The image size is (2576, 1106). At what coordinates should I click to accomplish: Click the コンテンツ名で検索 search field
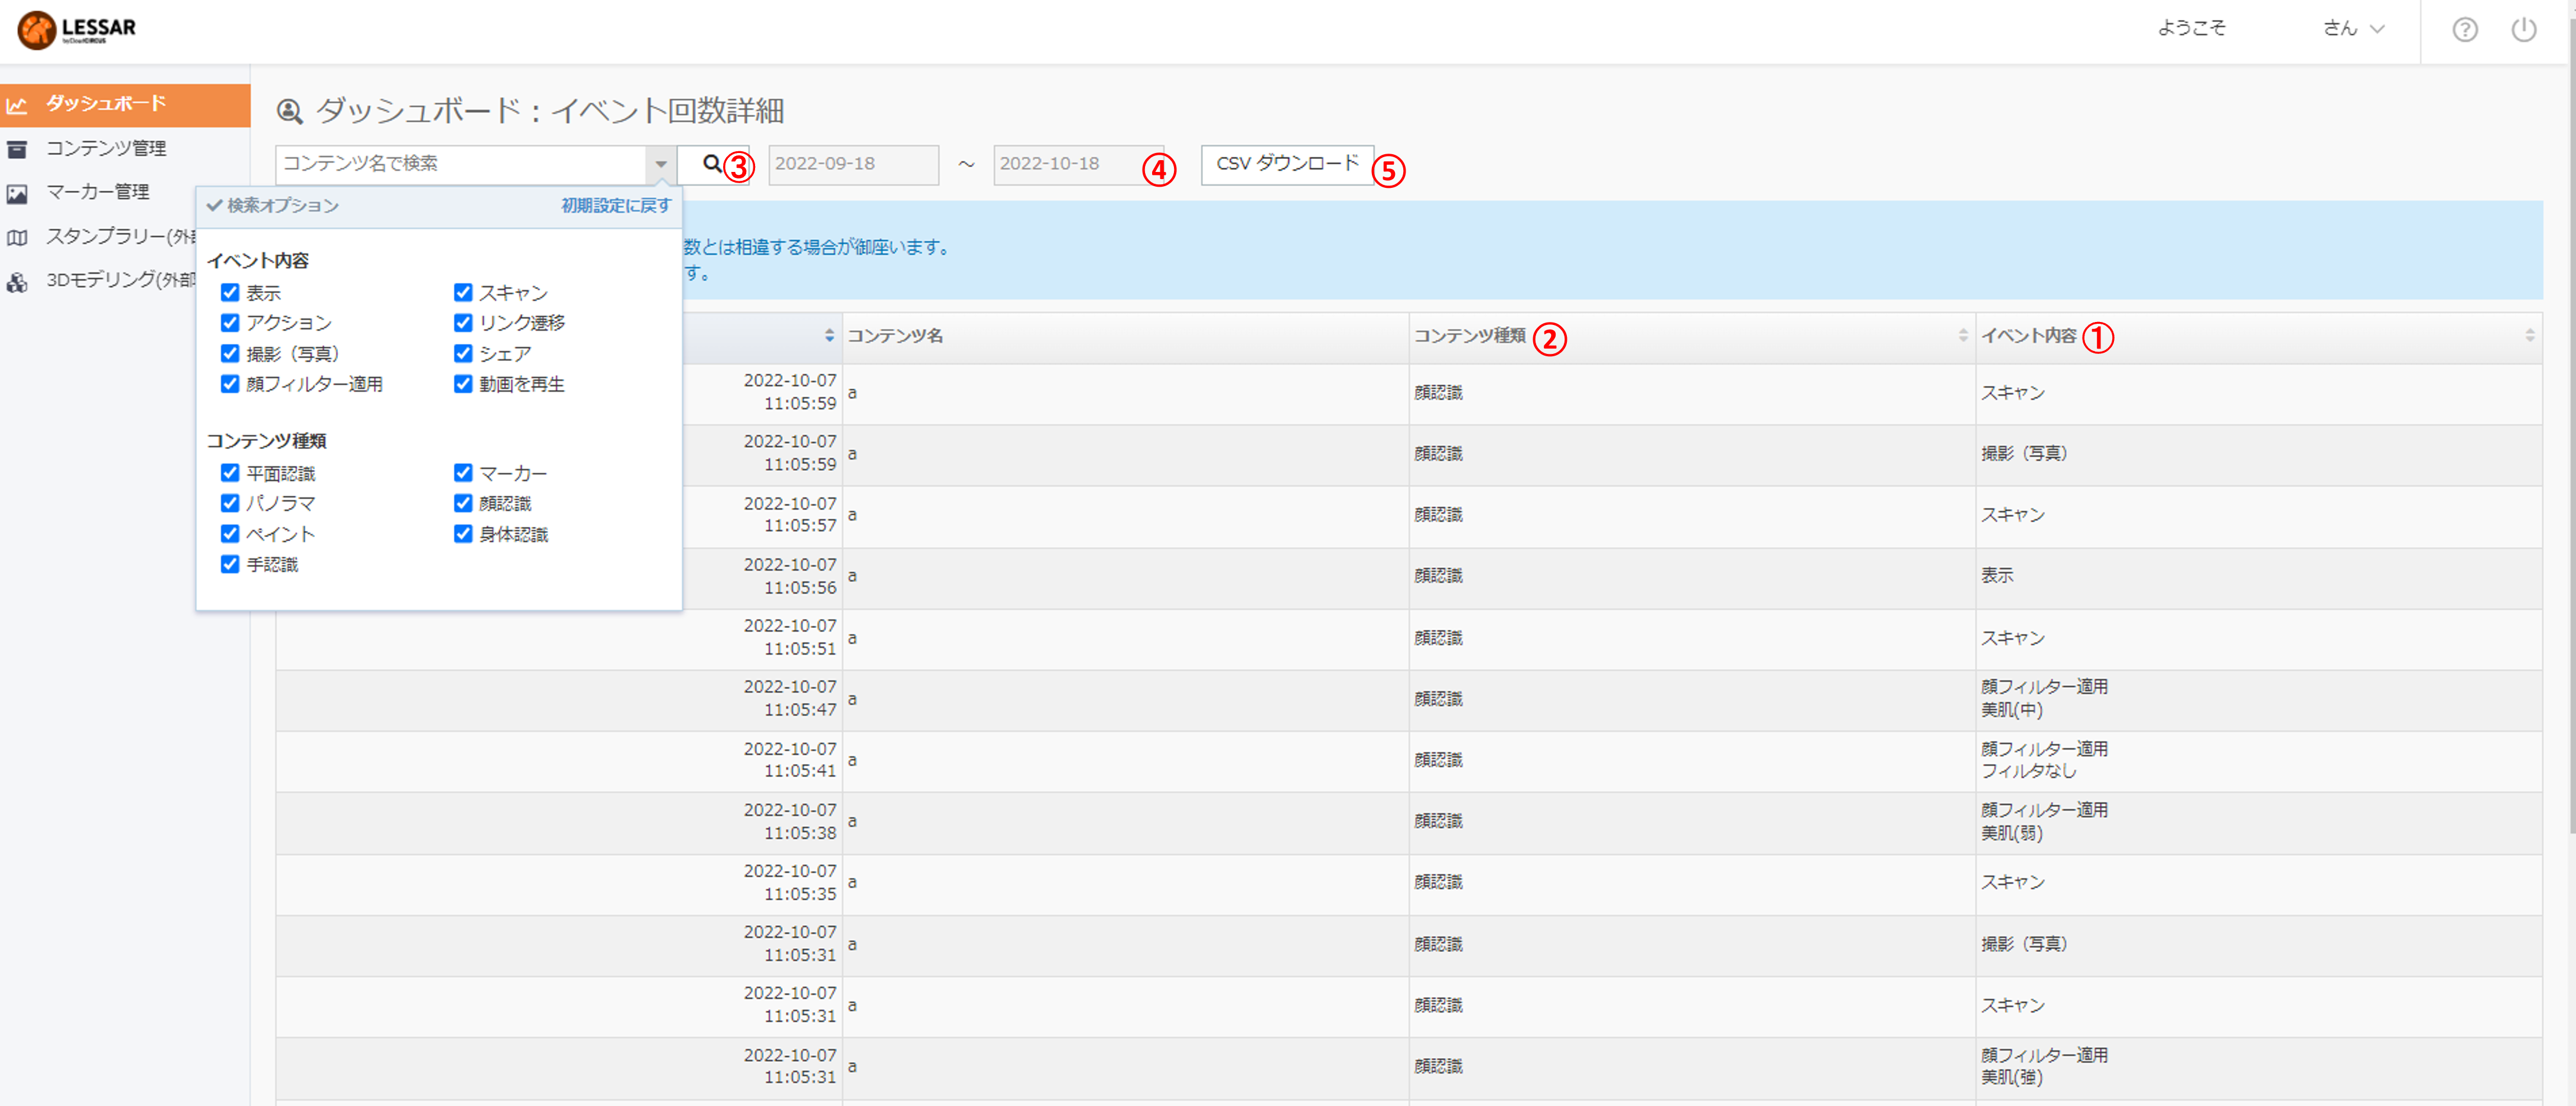pos(461,164)
